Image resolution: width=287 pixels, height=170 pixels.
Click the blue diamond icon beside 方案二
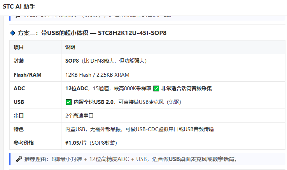point(12,33)
